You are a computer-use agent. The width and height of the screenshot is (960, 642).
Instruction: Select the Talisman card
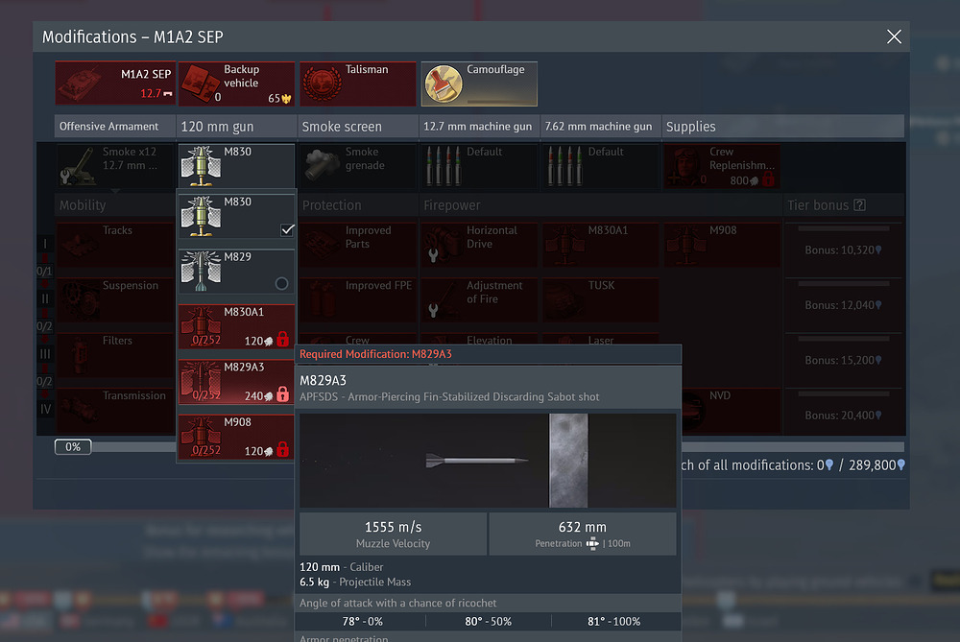[x=357, y=83]
